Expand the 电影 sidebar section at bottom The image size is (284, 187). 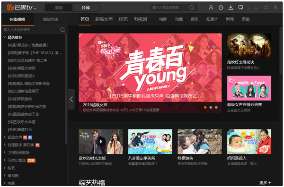click(x=5, y=183)
